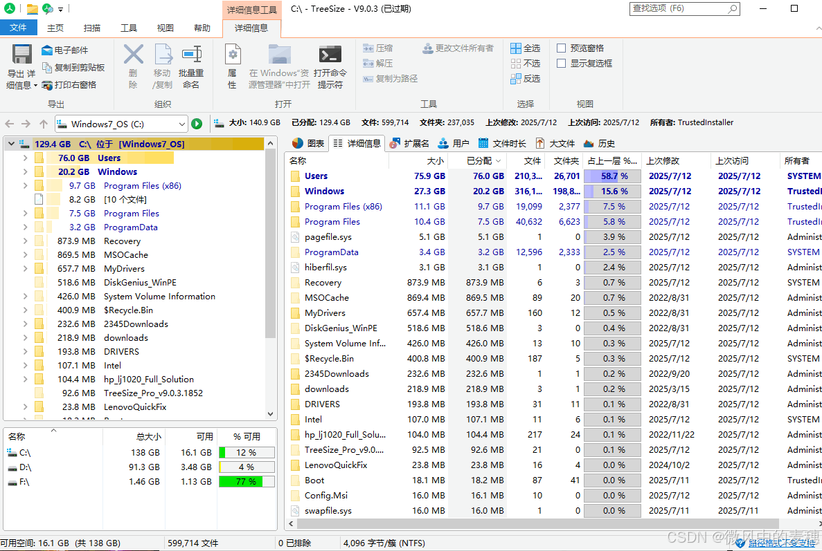Click the Batch rename (批量重命名) icon
The image size is (822, 551).
click(x=191, y=55)
